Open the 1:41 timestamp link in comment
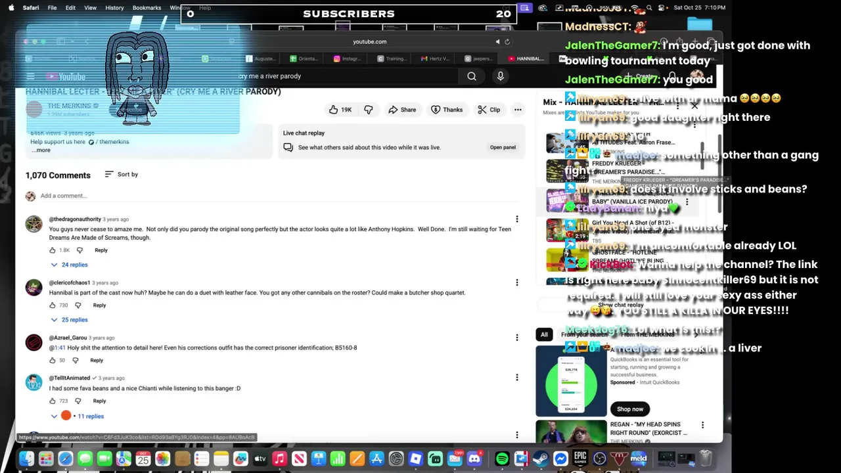This screenshot has width=841, height=473. 58,348
